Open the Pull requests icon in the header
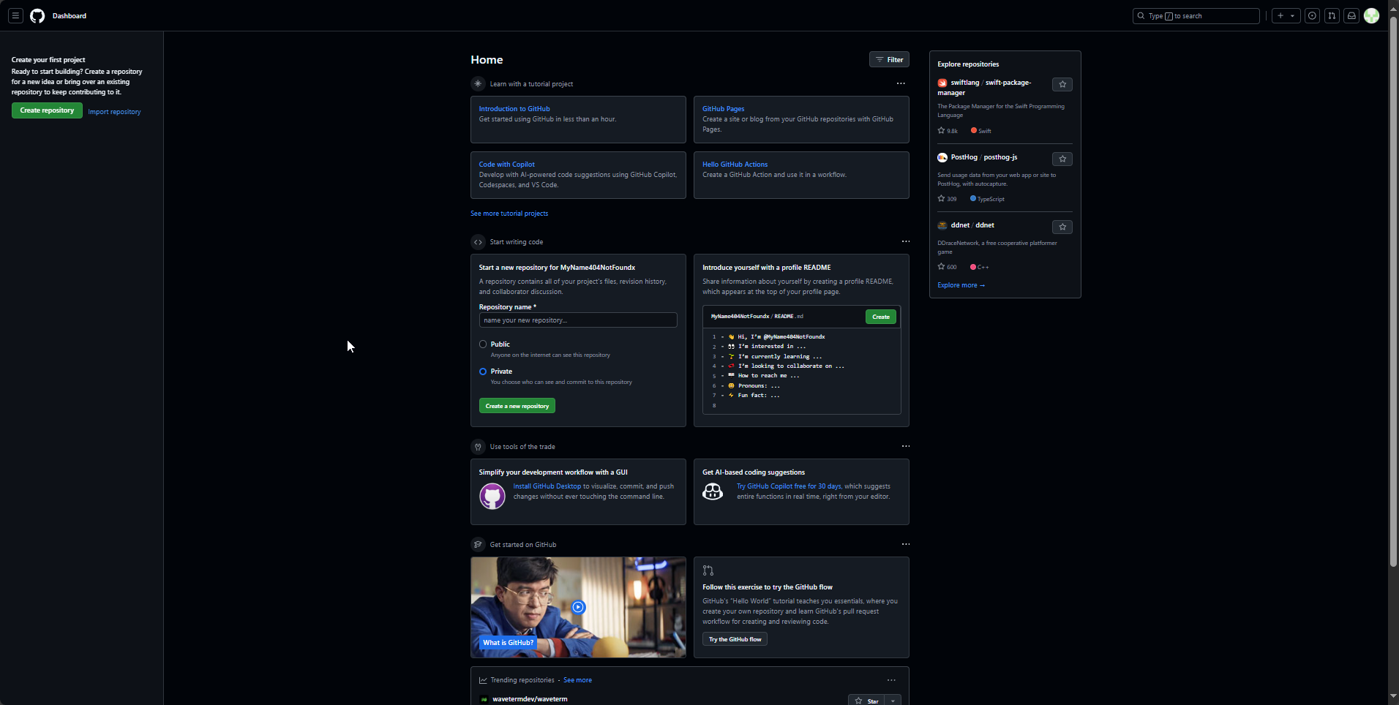This screenshot has width=1399, height=705. coord(1332,15)
